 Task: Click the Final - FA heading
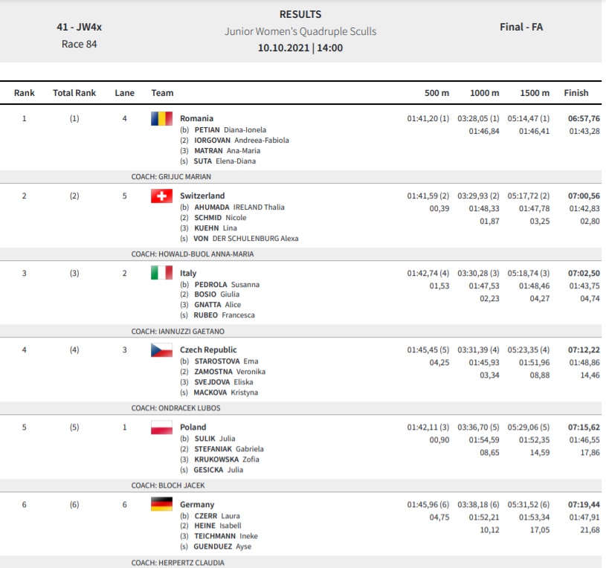click(x=521, y=27)
